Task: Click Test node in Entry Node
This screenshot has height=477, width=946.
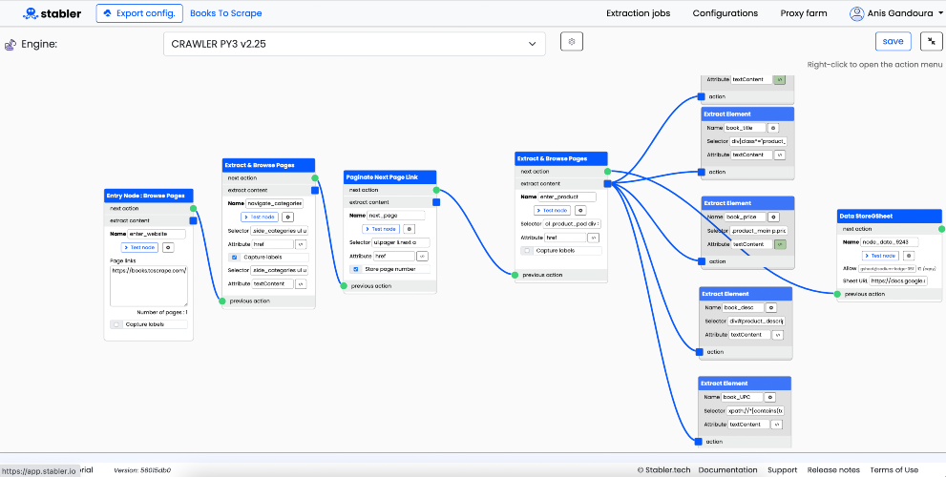Action: pos(140,247)
